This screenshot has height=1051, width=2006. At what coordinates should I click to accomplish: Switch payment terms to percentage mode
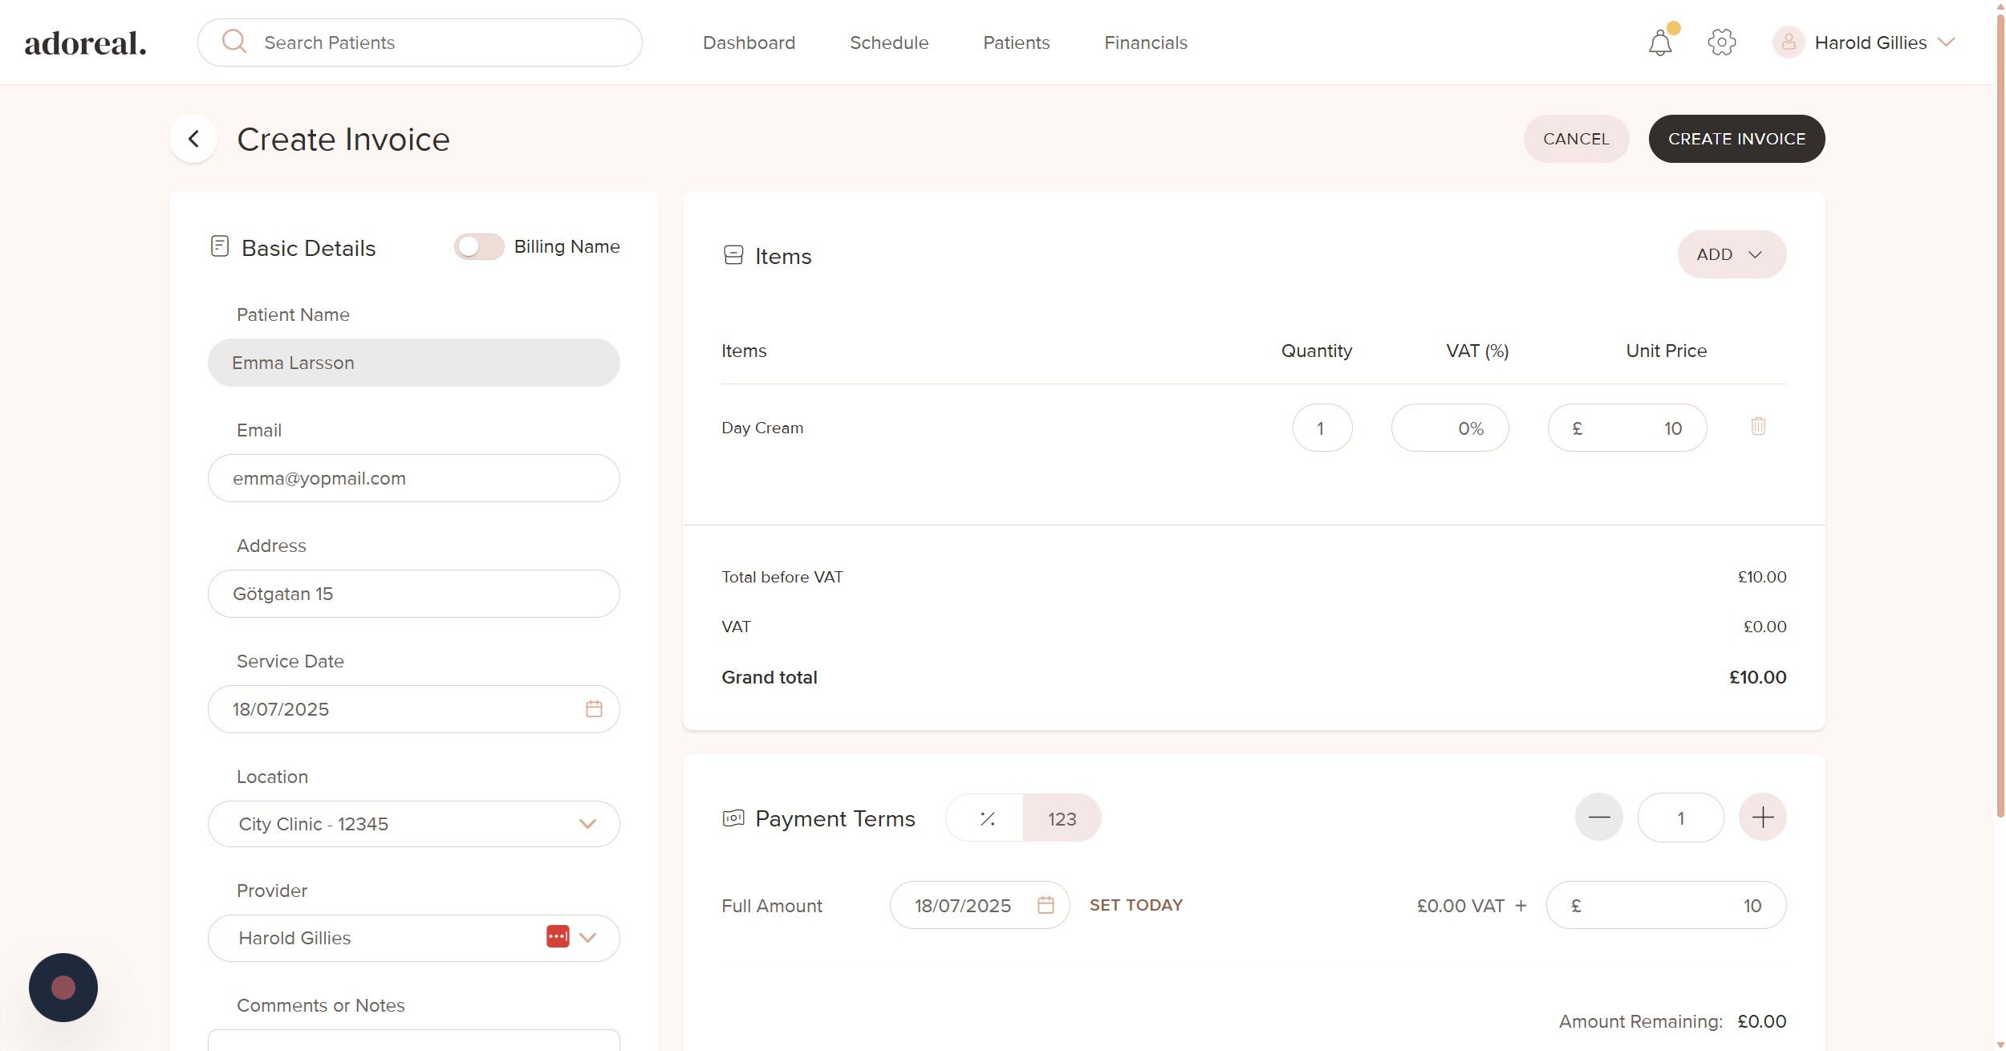(x=986, y=818)
